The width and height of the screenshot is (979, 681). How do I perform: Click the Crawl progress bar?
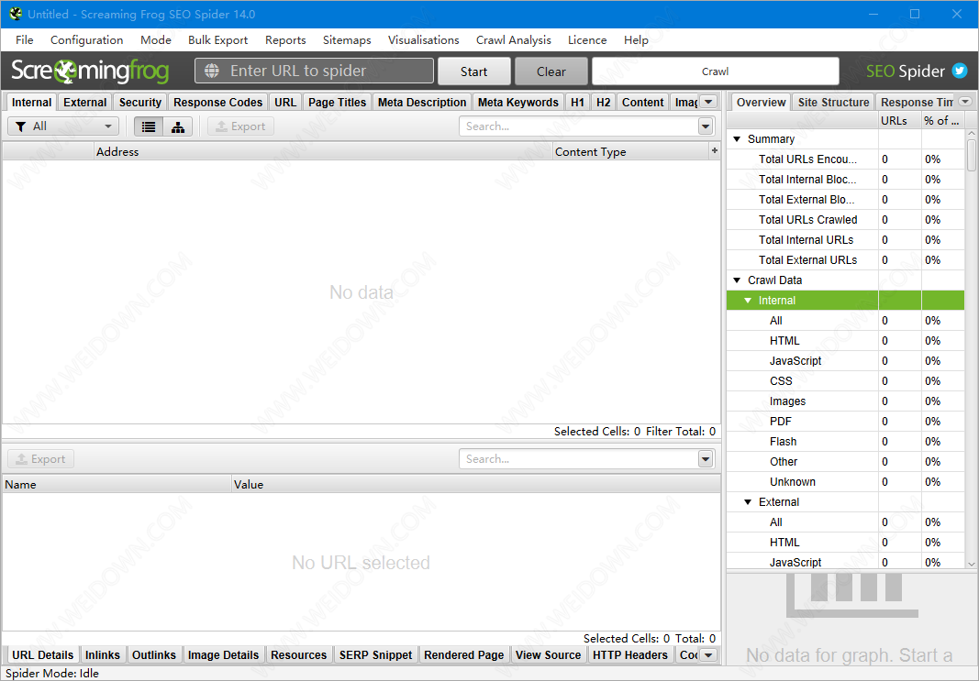[715, 71]
